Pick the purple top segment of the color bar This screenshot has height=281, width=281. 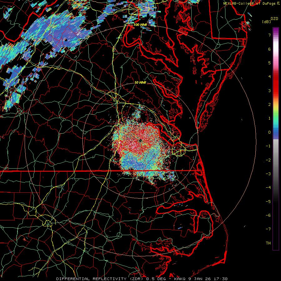[276, 31]
